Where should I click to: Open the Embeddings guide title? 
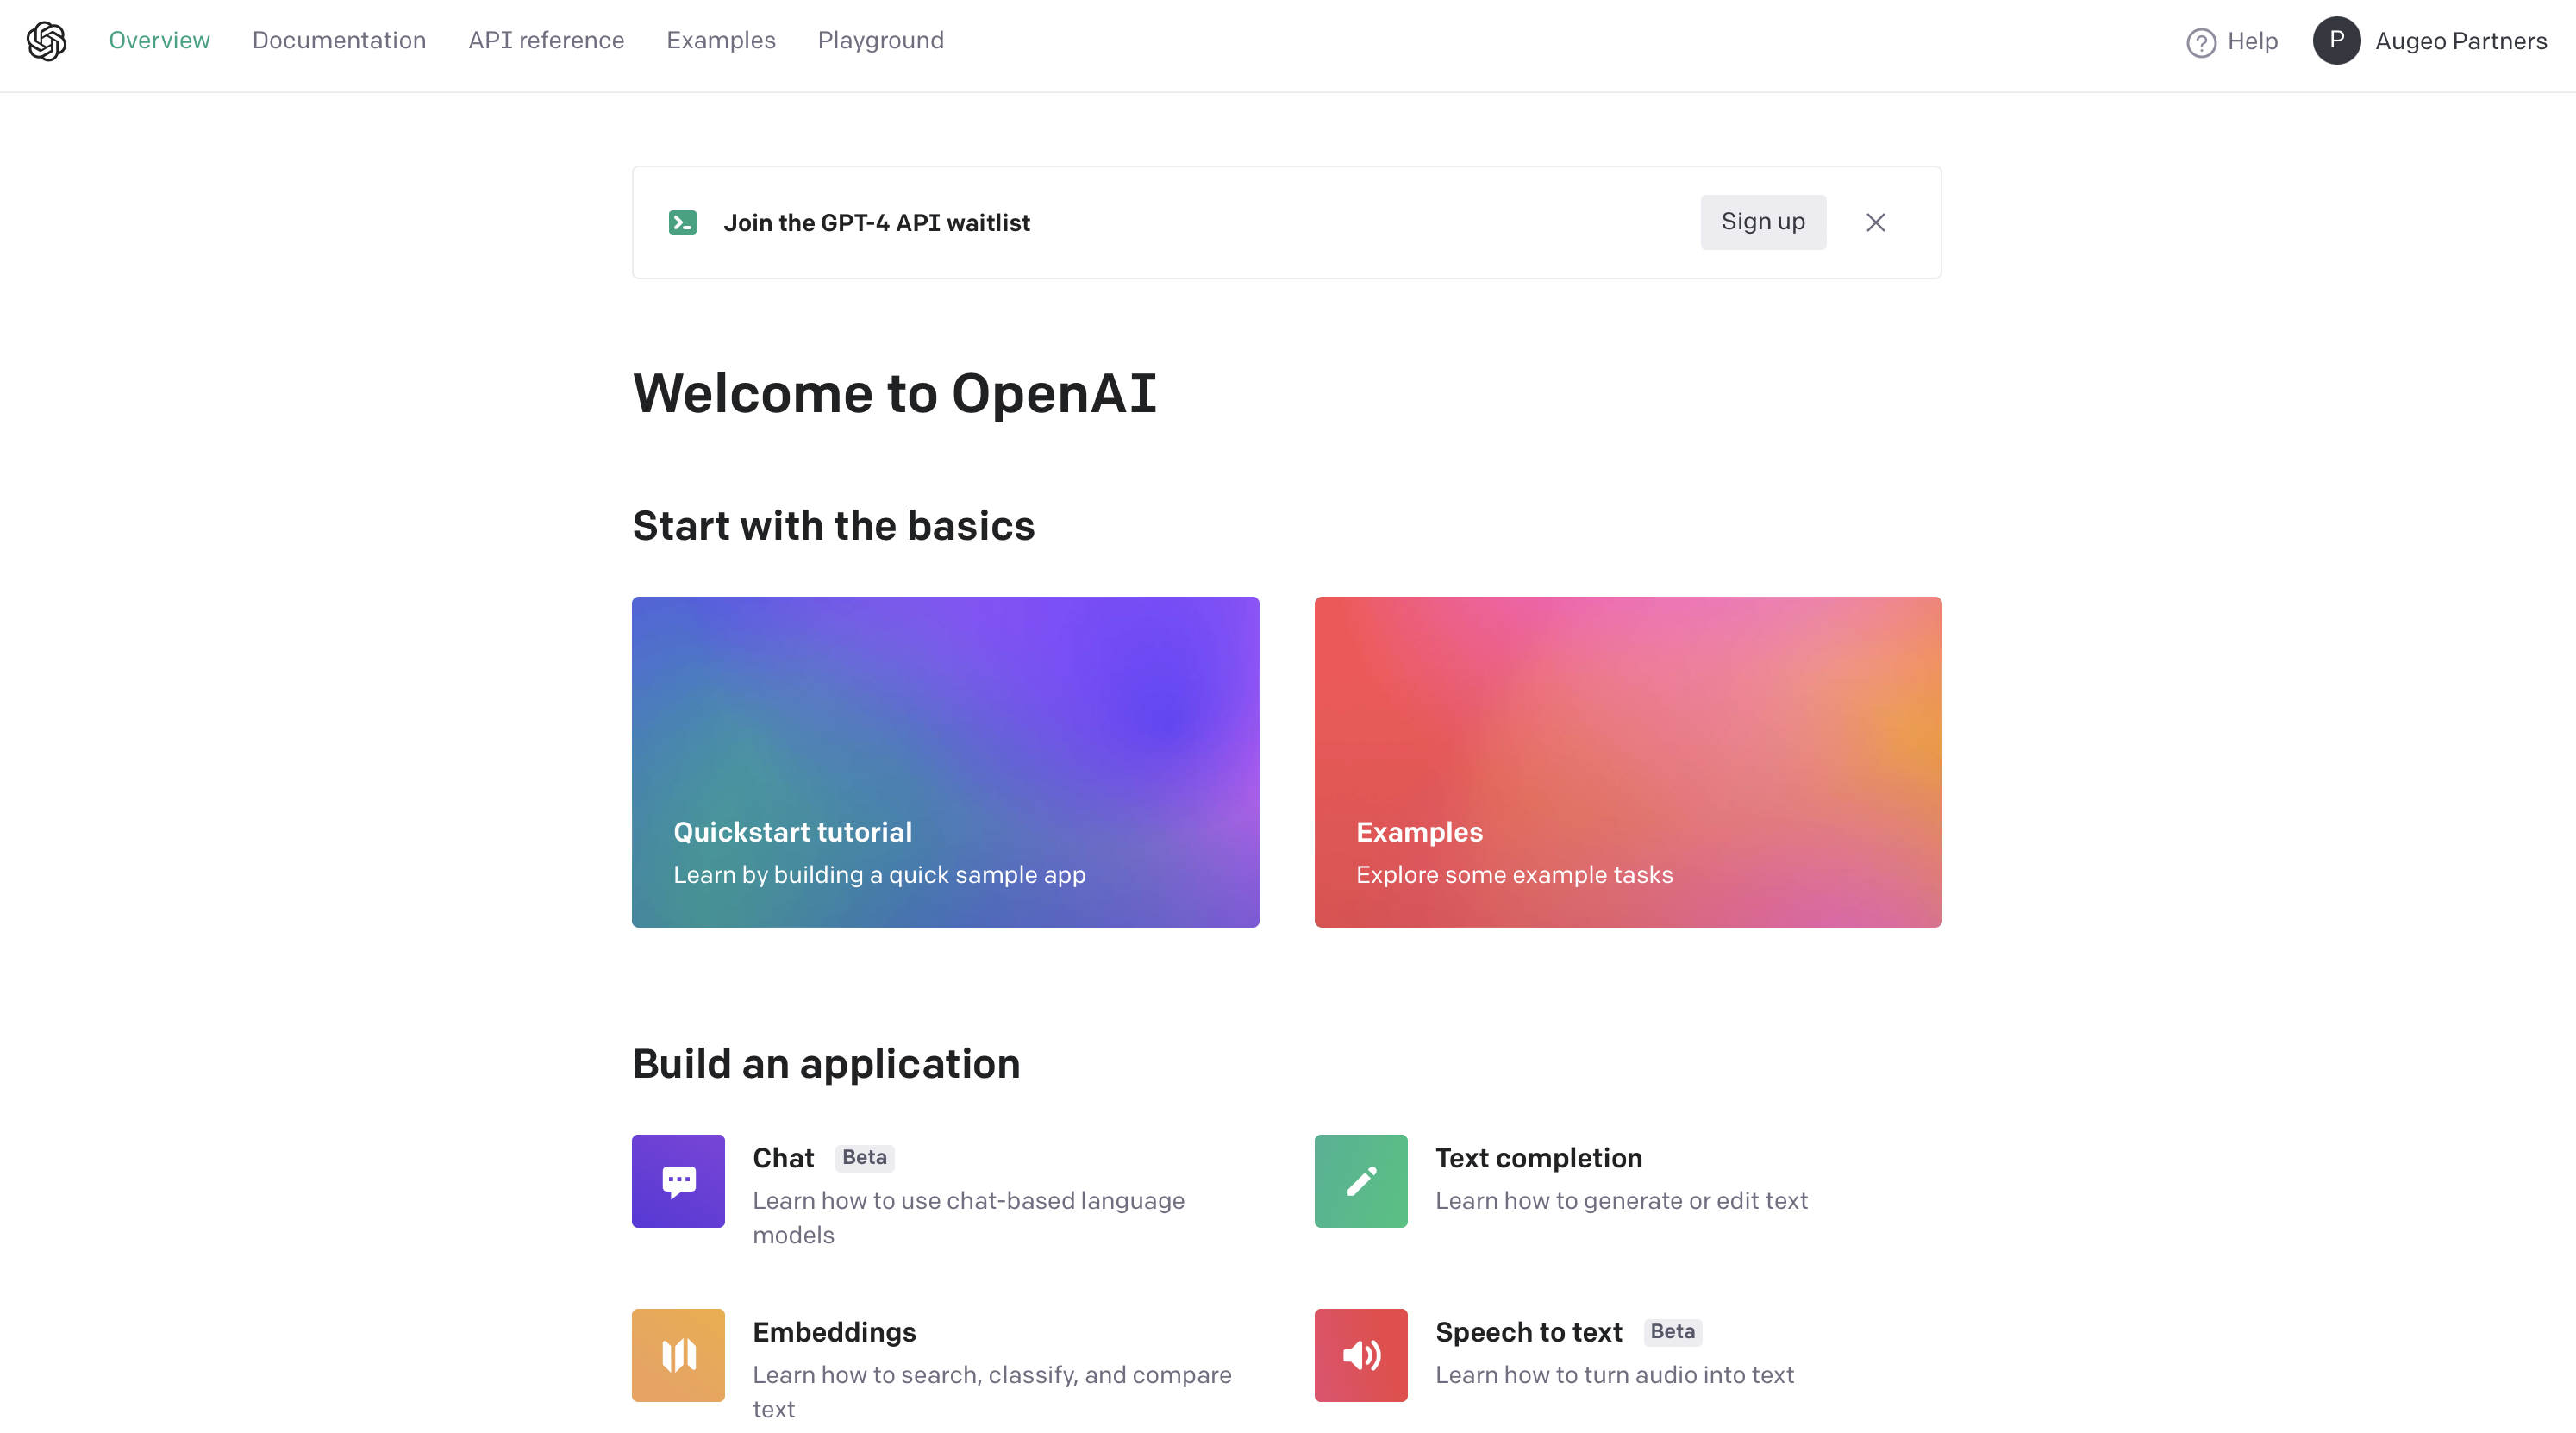click(x=834, y=1332)
